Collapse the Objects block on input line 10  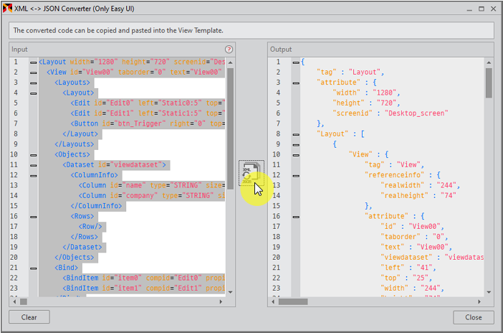[x=33, y=154]
